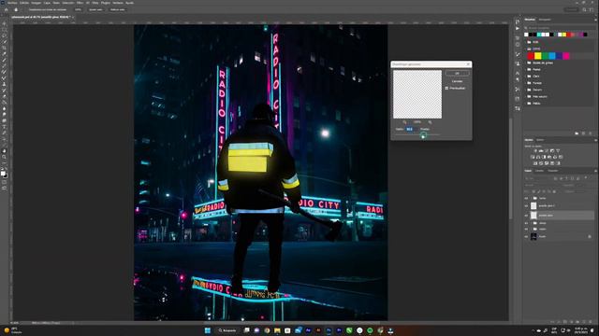Click the lock icon on Fondo layer
The image size is (599, 336).
590,236
